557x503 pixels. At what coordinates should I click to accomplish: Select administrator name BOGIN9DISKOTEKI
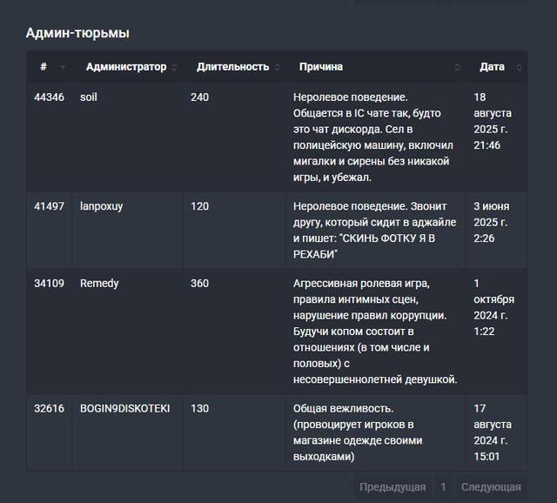coord(125,408)
